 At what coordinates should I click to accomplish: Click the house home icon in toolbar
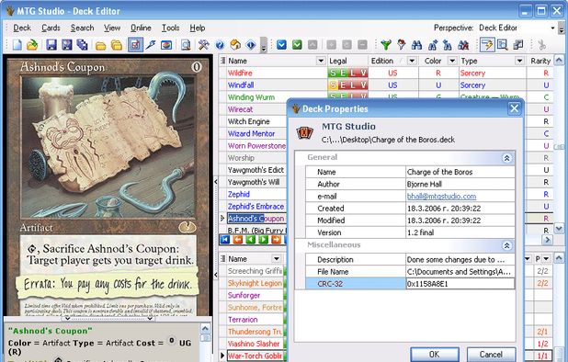click(235, 45)
